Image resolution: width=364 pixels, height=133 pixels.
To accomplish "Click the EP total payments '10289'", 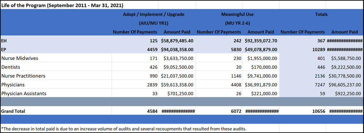I will (x=319, y=49).
